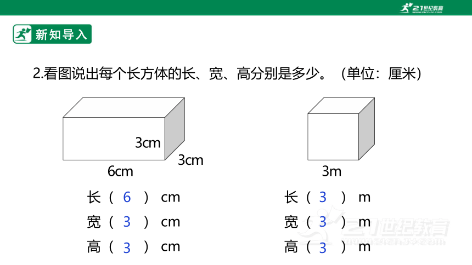Click the blue answer 3 for 高 in m
472x265 pixels.
(x=323, y=248)
